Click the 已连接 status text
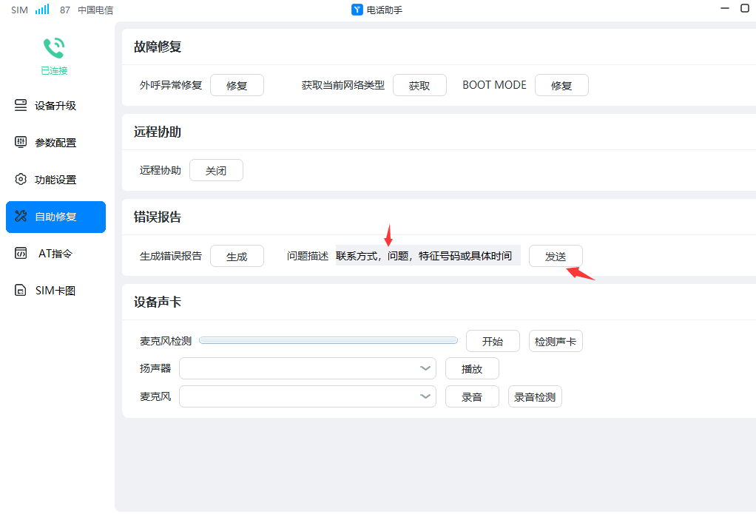 click(x=54, y=71)
